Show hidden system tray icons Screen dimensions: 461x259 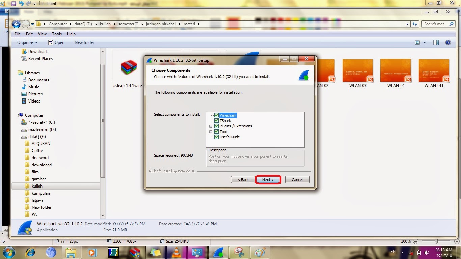point(403,252)
